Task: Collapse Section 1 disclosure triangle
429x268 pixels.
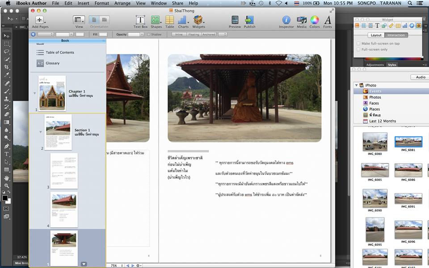Action: click(x=41, y=132)
